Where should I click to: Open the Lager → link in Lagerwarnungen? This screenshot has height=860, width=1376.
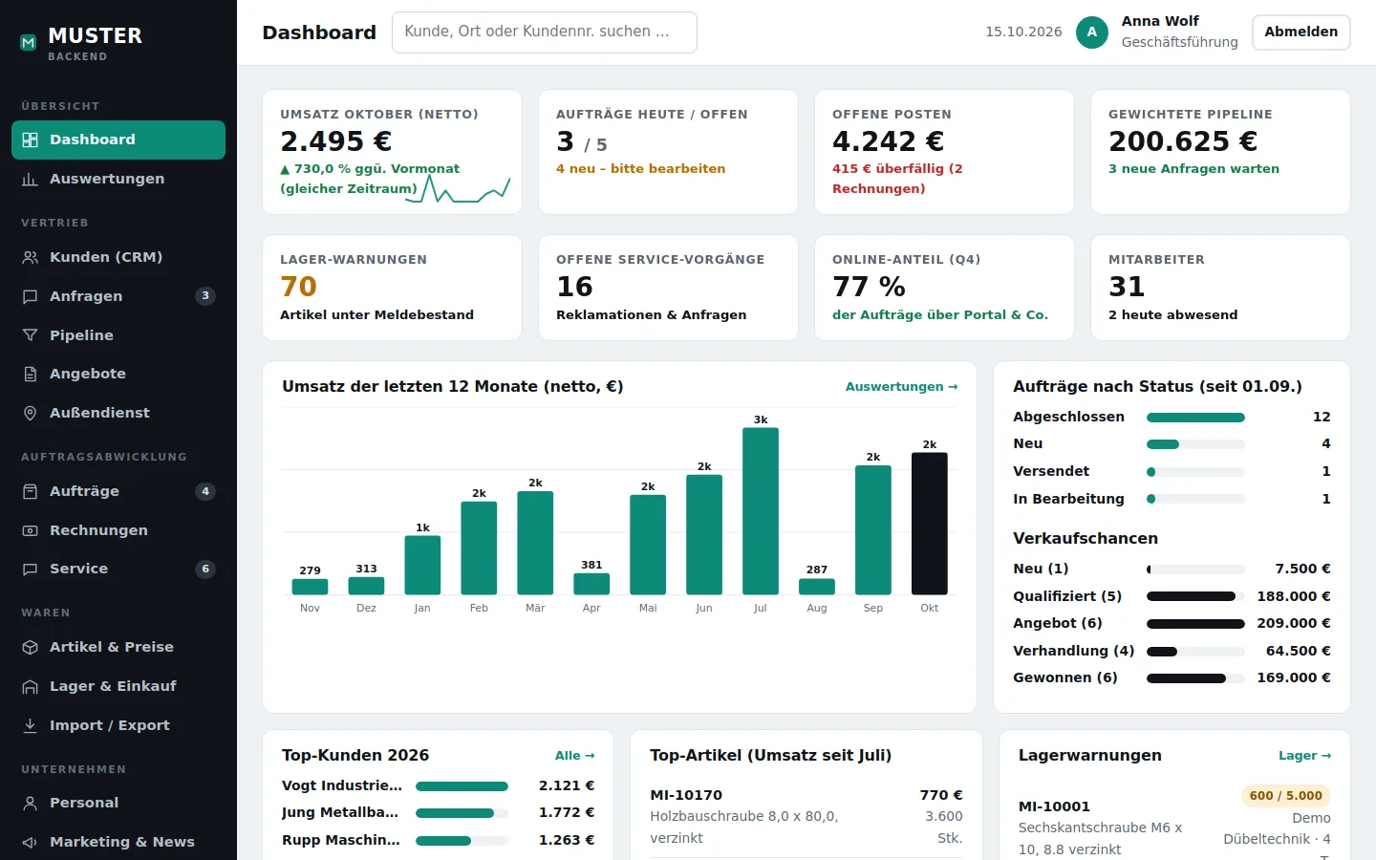[1304, 756]
